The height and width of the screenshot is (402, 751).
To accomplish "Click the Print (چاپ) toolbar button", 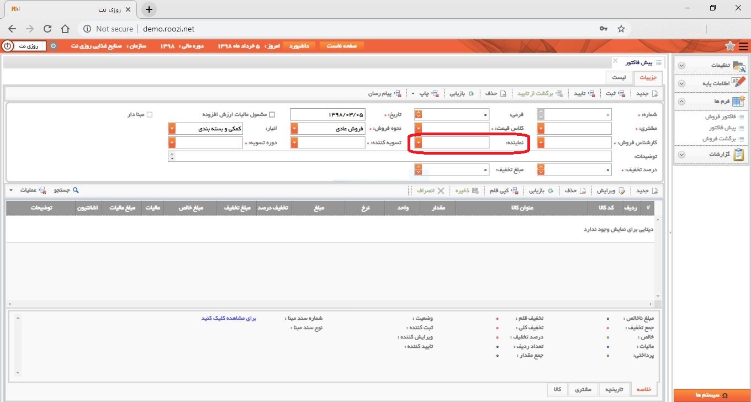I will pyautogui.click(x=429, y=93).
